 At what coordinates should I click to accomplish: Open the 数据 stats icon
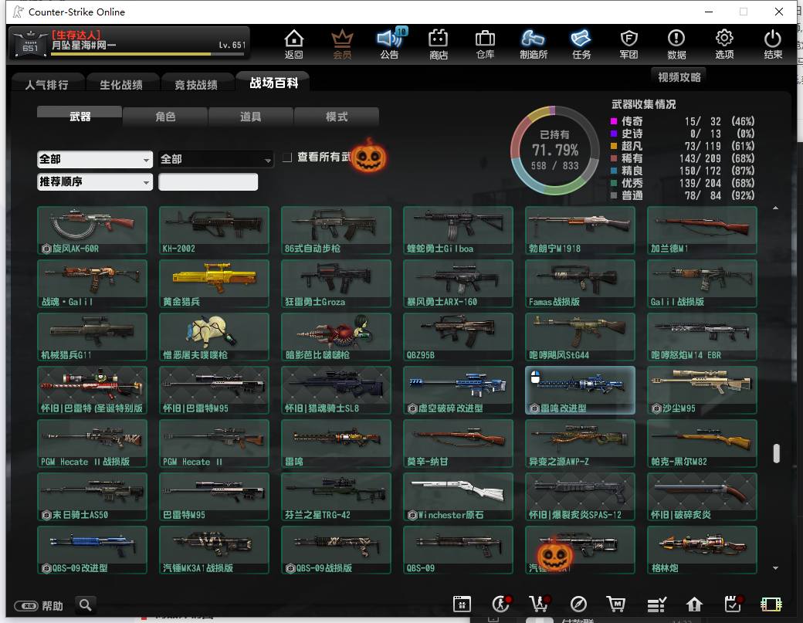tap(676, 44)
